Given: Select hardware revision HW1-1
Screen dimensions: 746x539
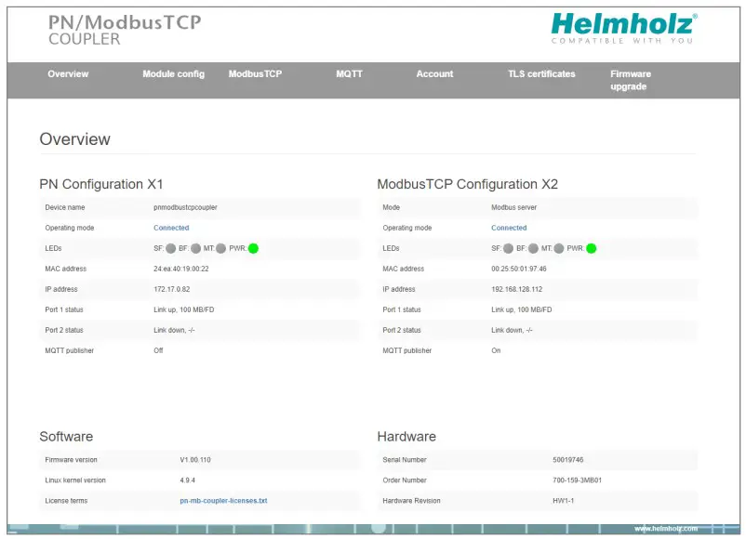Looking at the screenshot, I should [x=564, y=501].
